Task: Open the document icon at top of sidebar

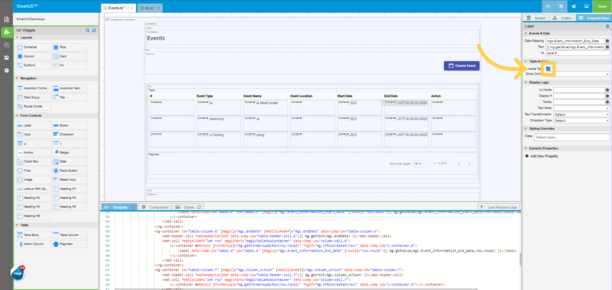Action: pos(7,19)
